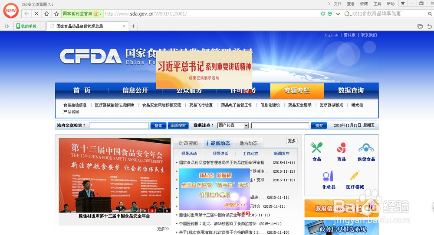Click the search magnifier icon at far right
434x235 pixels.
[430, 13]
